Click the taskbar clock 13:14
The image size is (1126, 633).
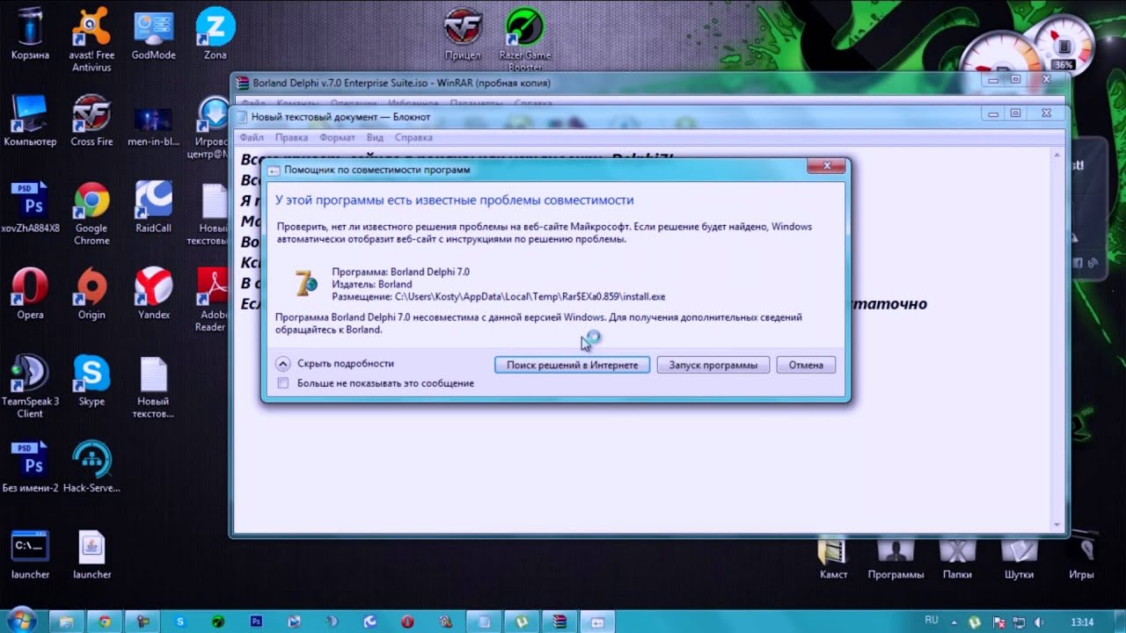point(1082,622)
